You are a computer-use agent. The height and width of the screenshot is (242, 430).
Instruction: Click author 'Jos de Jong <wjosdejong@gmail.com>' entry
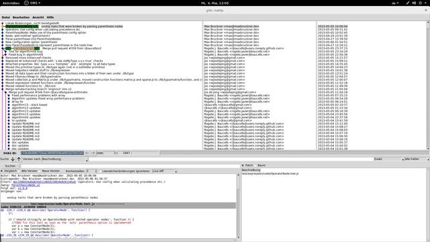point(230,92)
